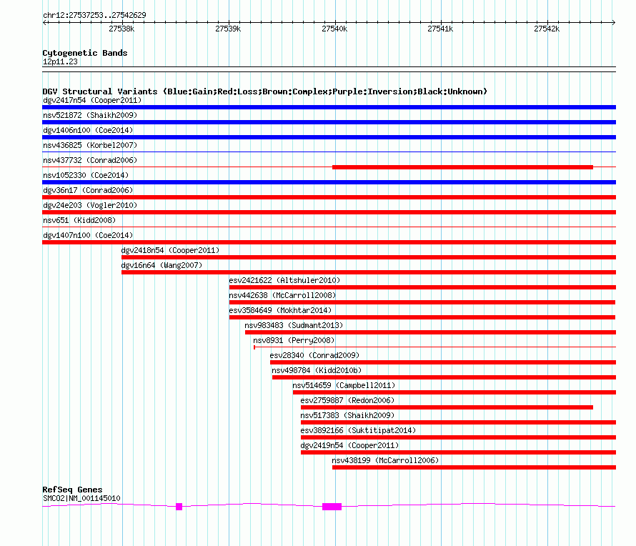Select variant nsv521872 (Shaikh2009) label

coord(90,115)
